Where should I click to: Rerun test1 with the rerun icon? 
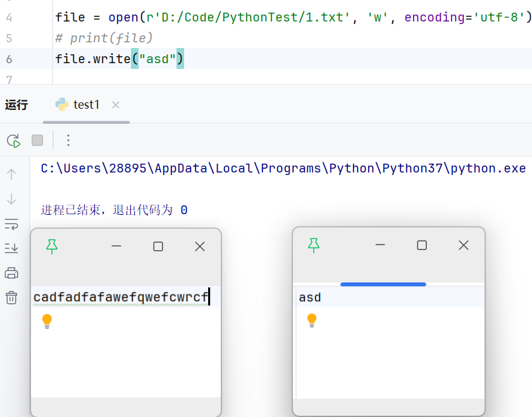13,140
